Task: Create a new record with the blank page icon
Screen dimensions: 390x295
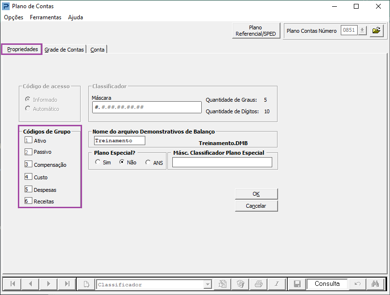Action: (x=86, y=283)
